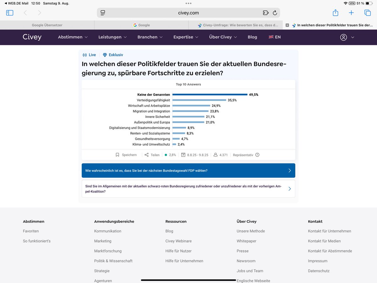The height and width of the screenshot is (283, 377).
Task: Click the date range 8.8.25 - 9.8.25
Action: click(195, 155)
